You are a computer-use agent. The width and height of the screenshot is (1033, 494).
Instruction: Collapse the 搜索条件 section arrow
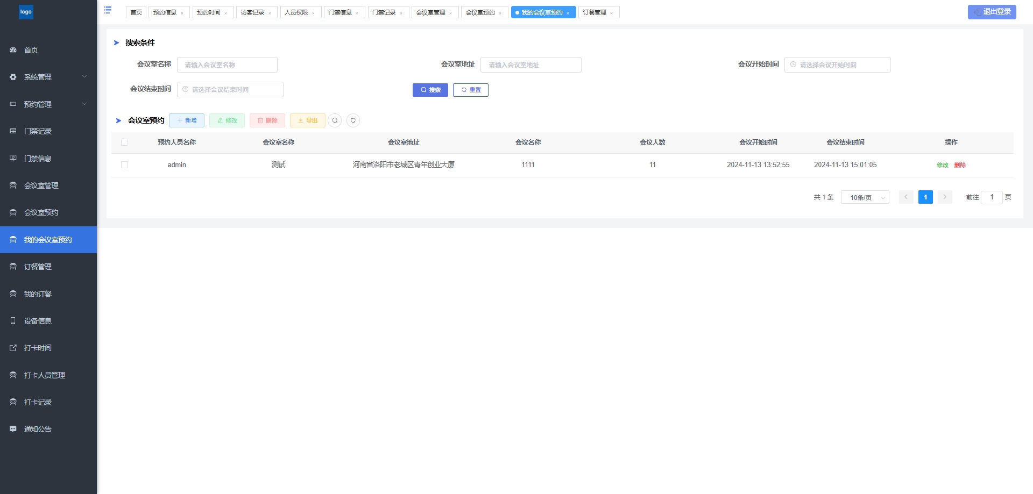coord(116,42)
